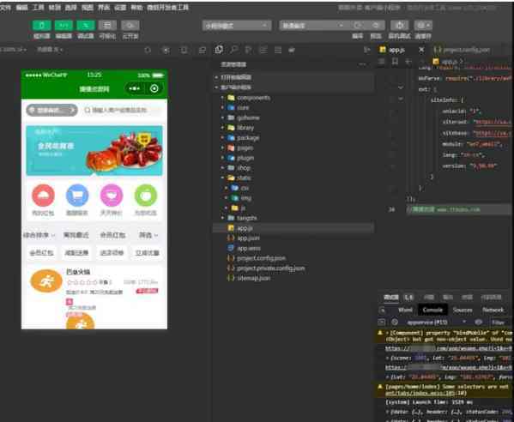
Task: Clear the console log icon
Action: [395, 322]
